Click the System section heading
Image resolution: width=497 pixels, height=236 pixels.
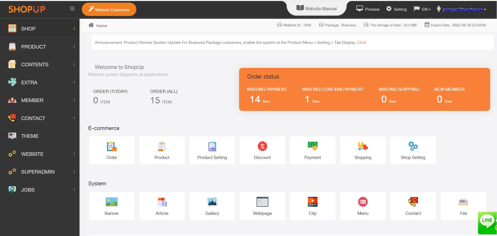pyautogui.click(x=97, y=184)
